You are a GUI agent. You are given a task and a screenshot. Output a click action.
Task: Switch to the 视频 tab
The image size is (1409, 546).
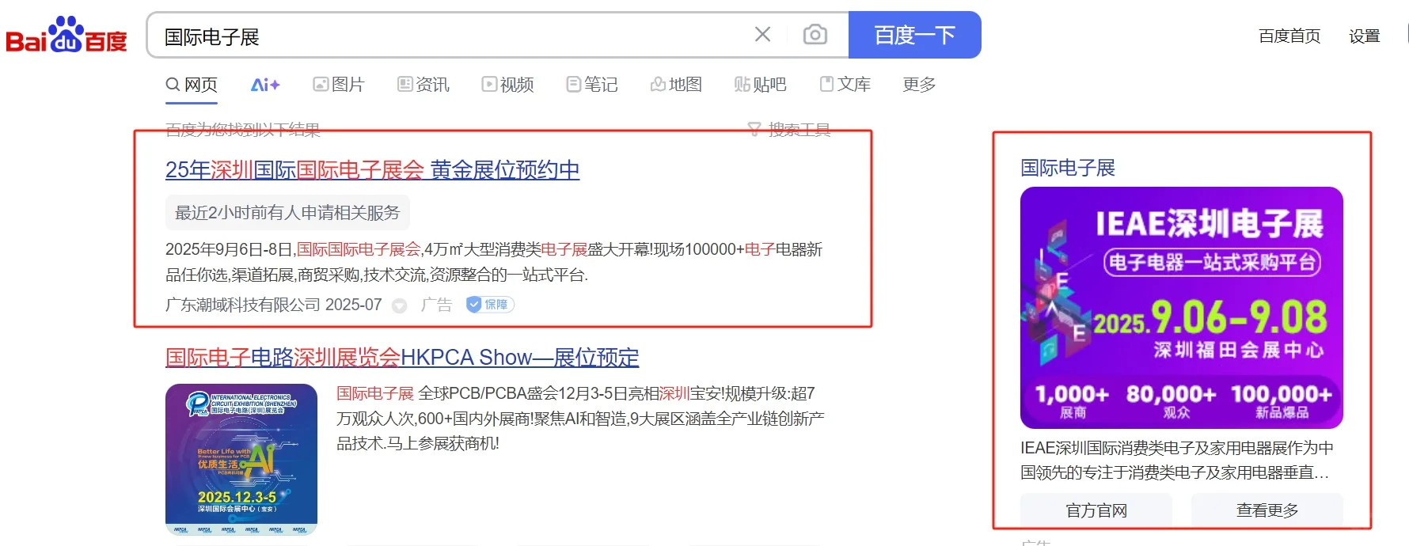point(508,85)
